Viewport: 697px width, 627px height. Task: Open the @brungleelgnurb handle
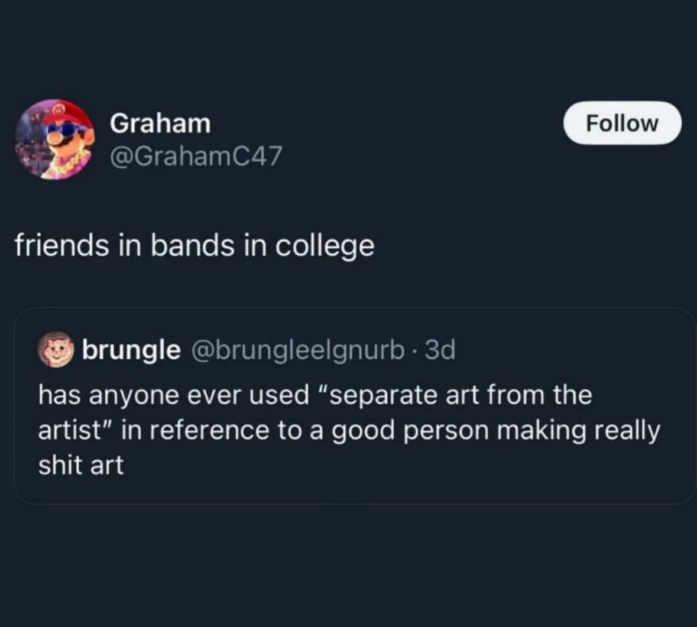(297, 350)
